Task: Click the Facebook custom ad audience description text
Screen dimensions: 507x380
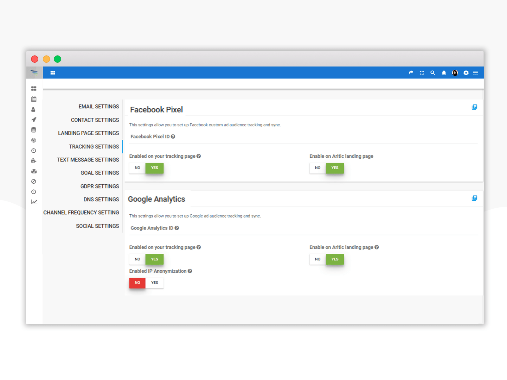Action: pyautogui.click(x=205, y=125)
